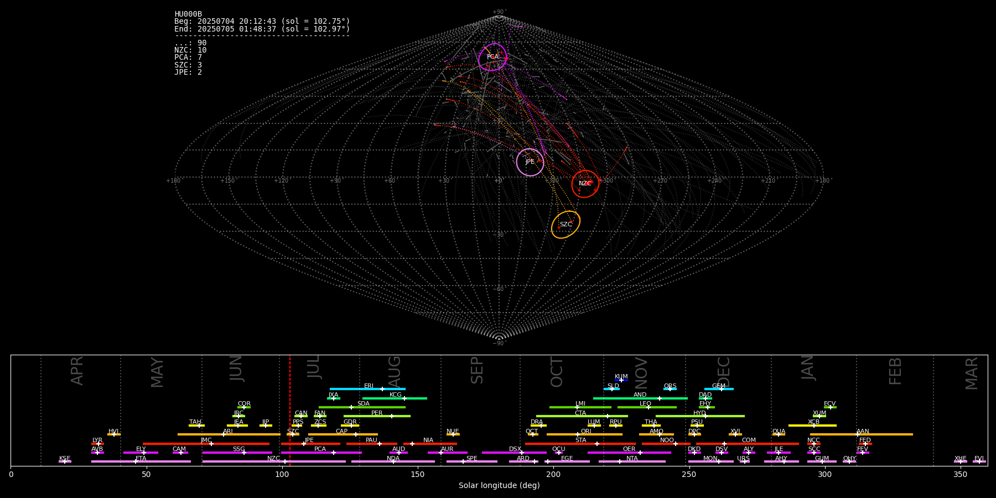Click the 'Solar longitude (deg)' axis label
The width and height of the screenshot is (996, 498).
click(x=499, y=485)
